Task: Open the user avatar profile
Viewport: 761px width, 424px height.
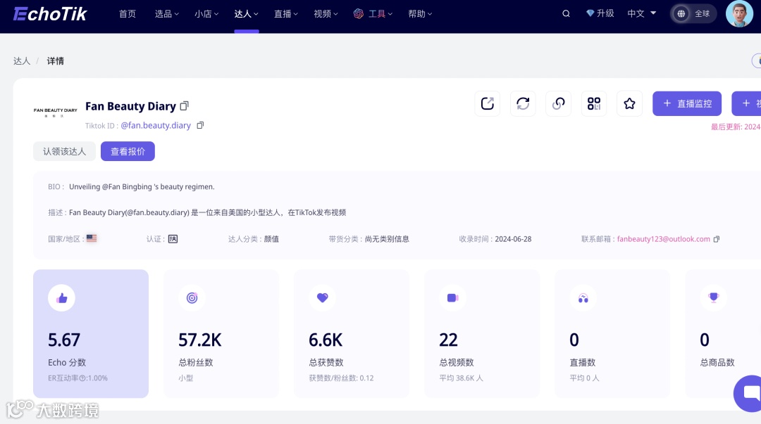Action: coord(739,13)
